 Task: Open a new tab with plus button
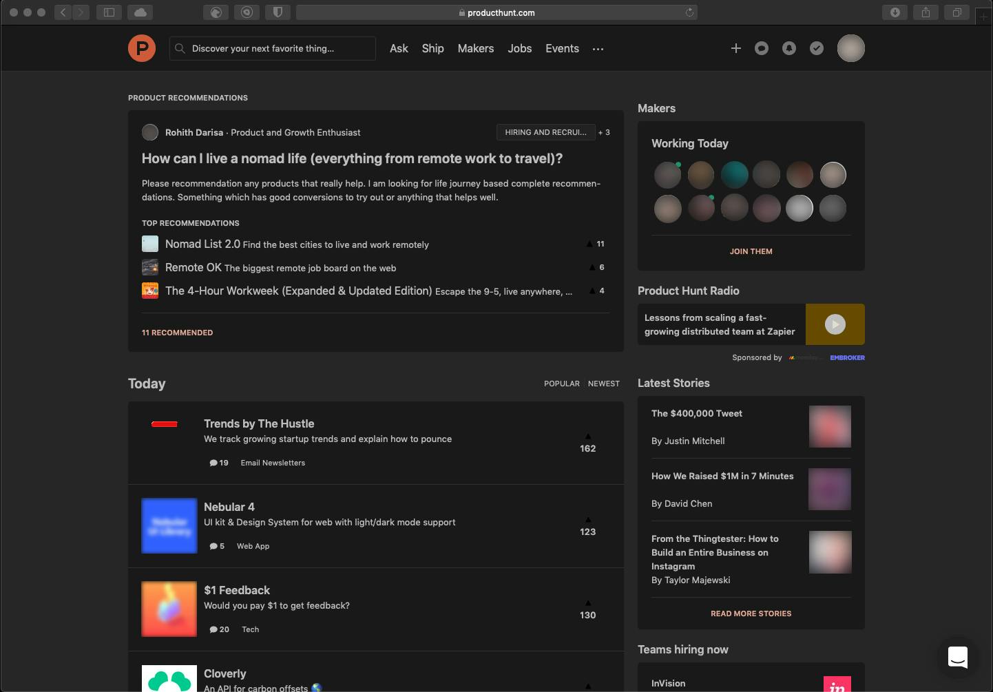[984, 17]
